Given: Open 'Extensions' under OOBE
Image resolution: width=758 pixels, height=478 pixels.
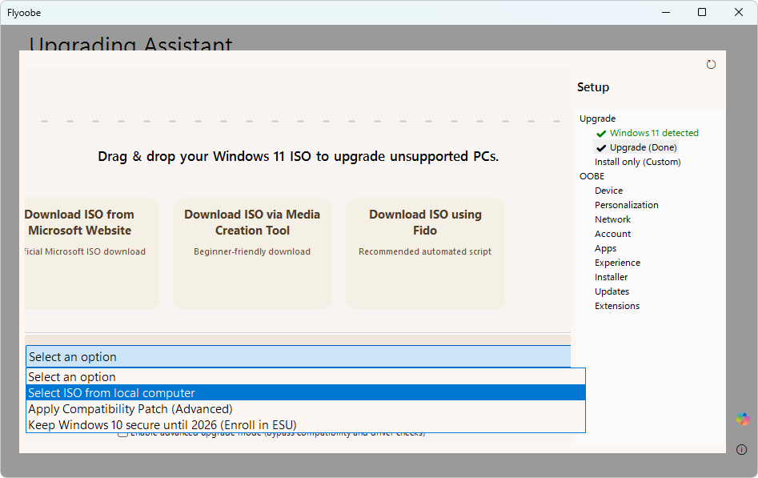Looking at the screenshot, I should 617,306.
